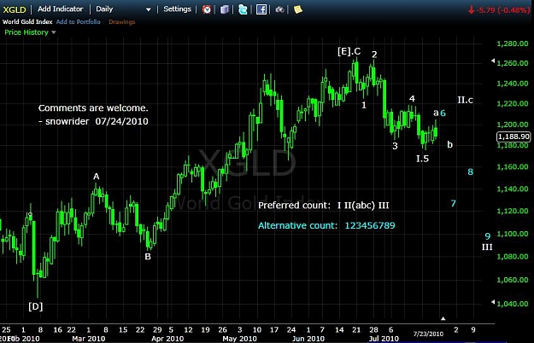This screenshot has height=343, width=534.
Task: Click the II.c wave label
Action: point(465,100)
